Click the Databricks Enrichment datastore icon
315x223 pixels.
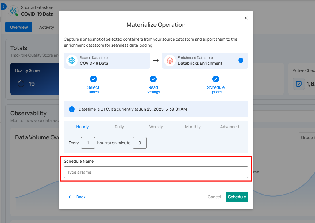[x=170, y=61]
